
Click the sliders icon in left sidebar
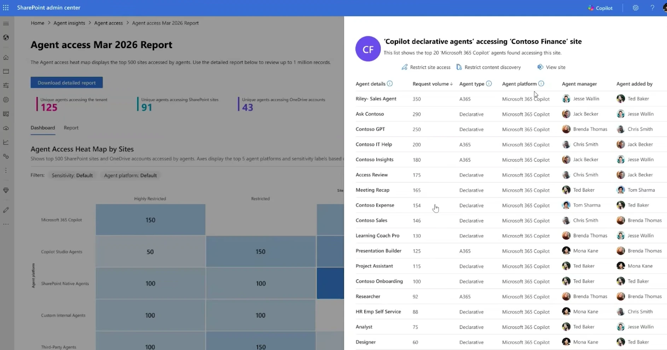(6, 85)
